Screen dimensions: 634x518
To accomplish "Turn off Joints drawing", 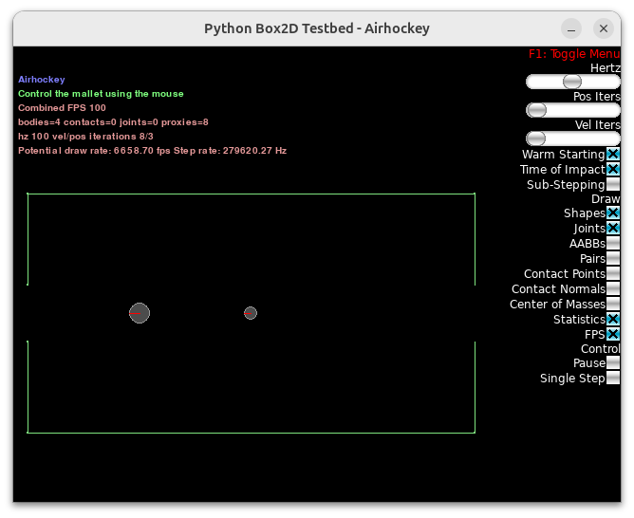I will [613, 229].
